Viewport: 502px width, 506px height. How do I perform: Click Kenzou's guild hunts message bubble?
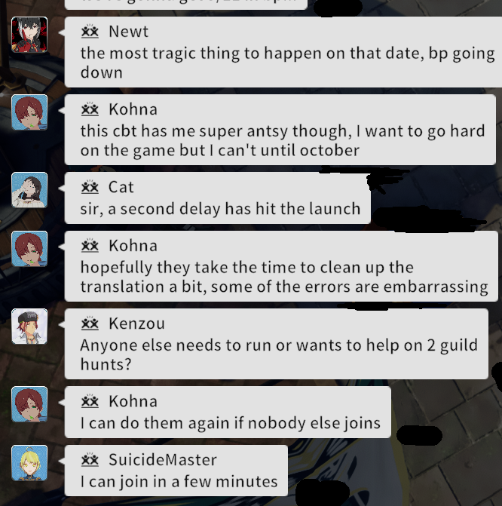[277, 344]
